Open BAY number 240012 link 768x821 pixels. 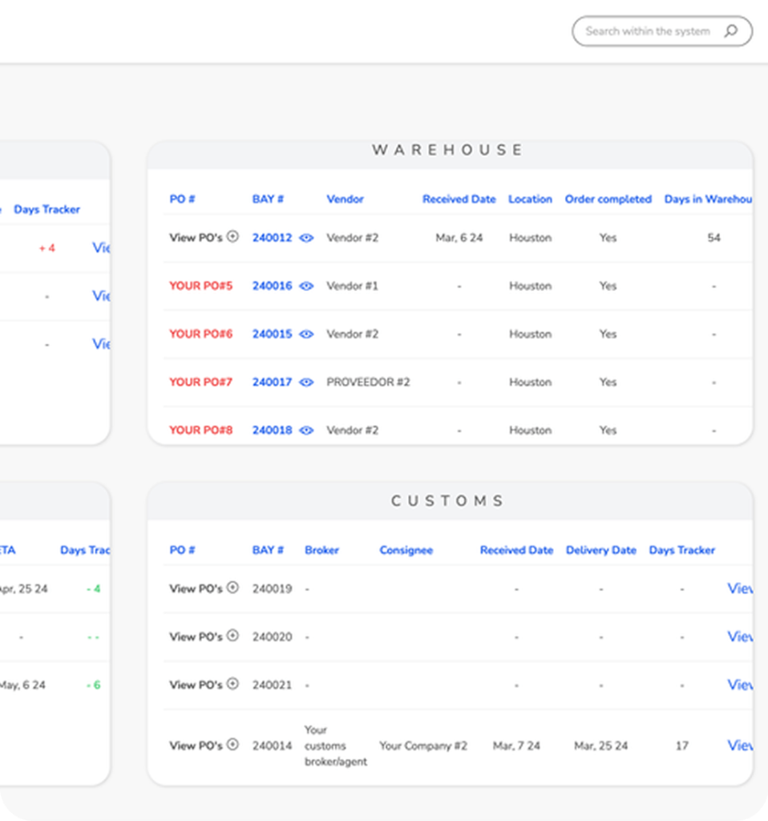[x=273, y=237]
